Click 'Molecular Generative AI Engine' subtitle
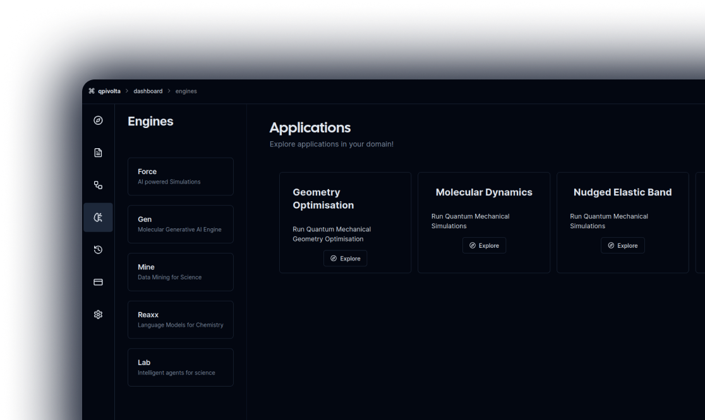 pos(179,230)
